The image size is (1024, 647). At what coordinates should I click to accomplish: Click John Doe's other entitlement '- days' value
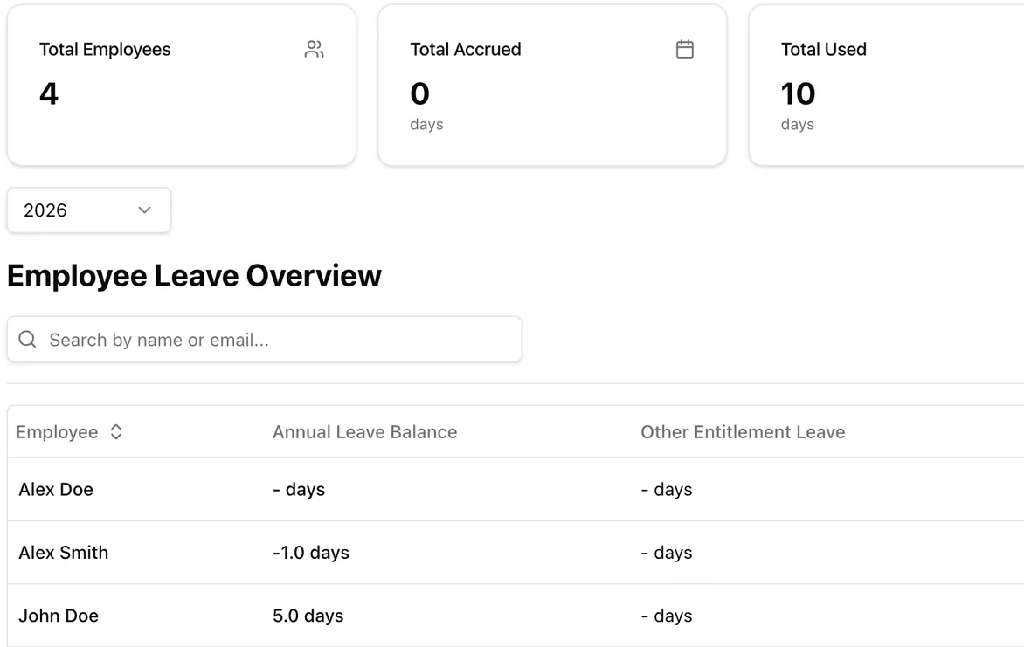tap(667, 616)
